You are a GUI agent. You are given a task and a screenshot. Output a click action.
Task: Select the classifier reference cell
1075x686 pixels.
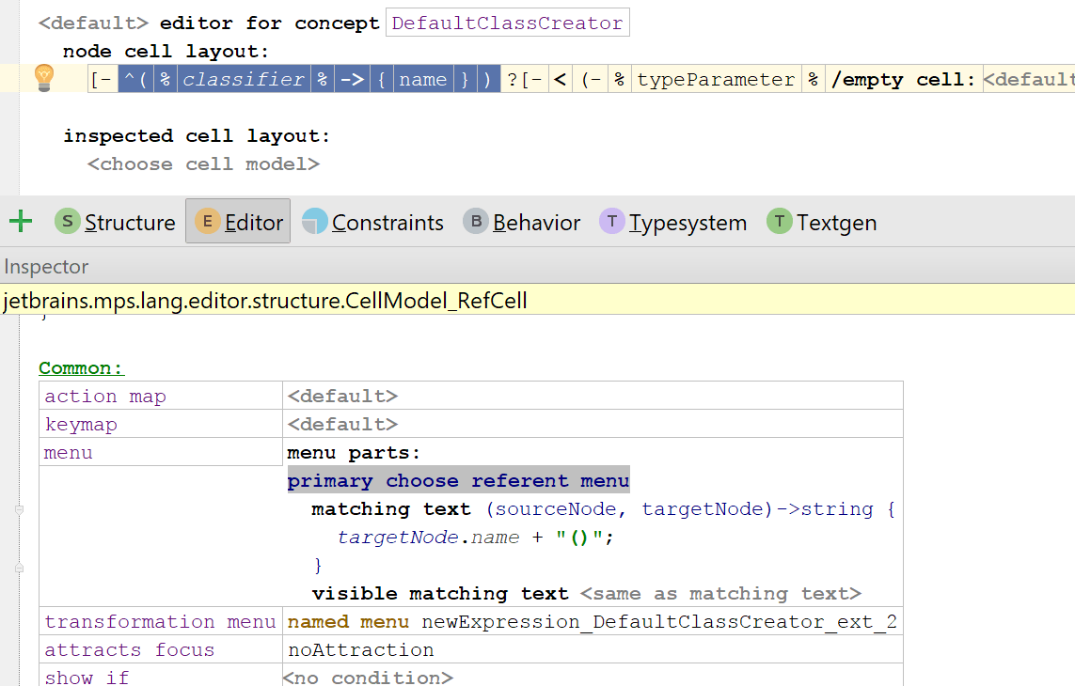[x=243, y=80]
